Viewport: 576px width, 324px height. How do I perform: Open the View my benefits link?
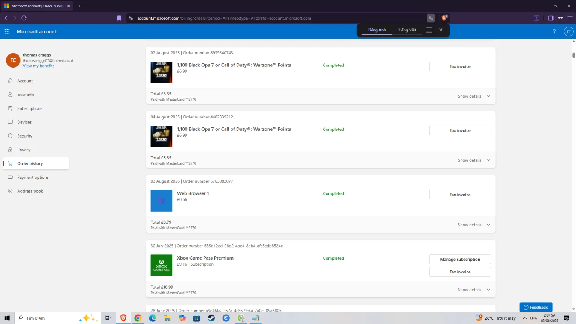click(39, 66)
